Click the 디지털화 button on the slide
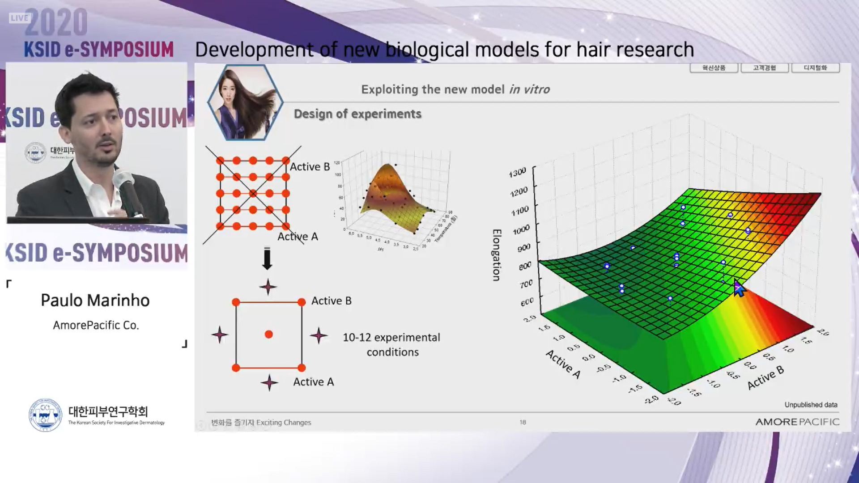859x483 pixels. tap(815, 68)
